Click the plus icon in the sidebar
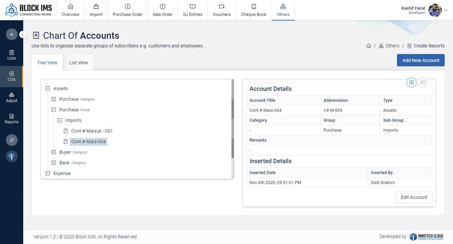Viewport: 453px width, 244px height. click(x=12, y=34)
